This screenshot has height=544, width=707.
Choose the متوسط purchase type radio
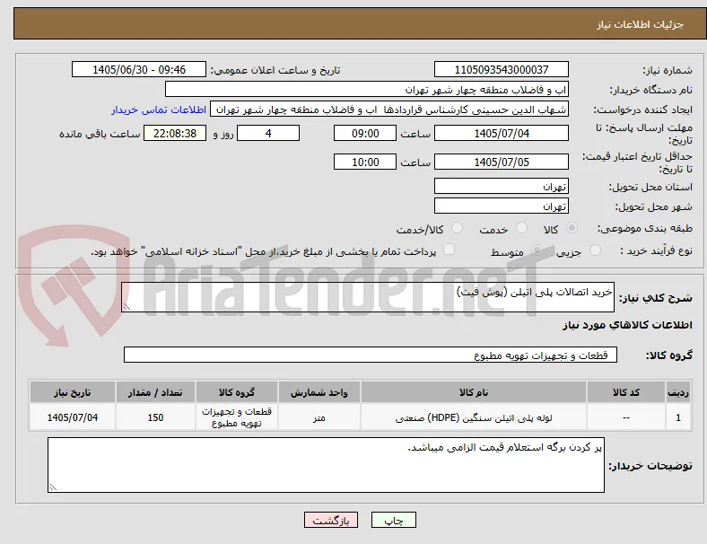point(537,250)
